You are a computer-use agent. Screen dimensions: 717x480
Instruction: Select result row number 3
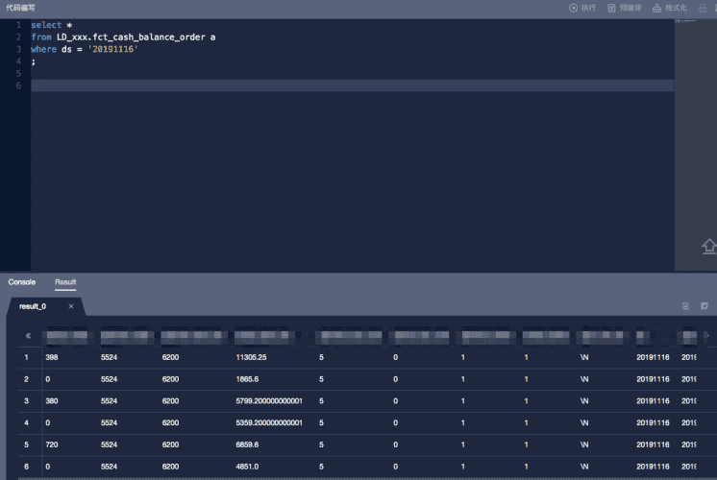(26, 401)
